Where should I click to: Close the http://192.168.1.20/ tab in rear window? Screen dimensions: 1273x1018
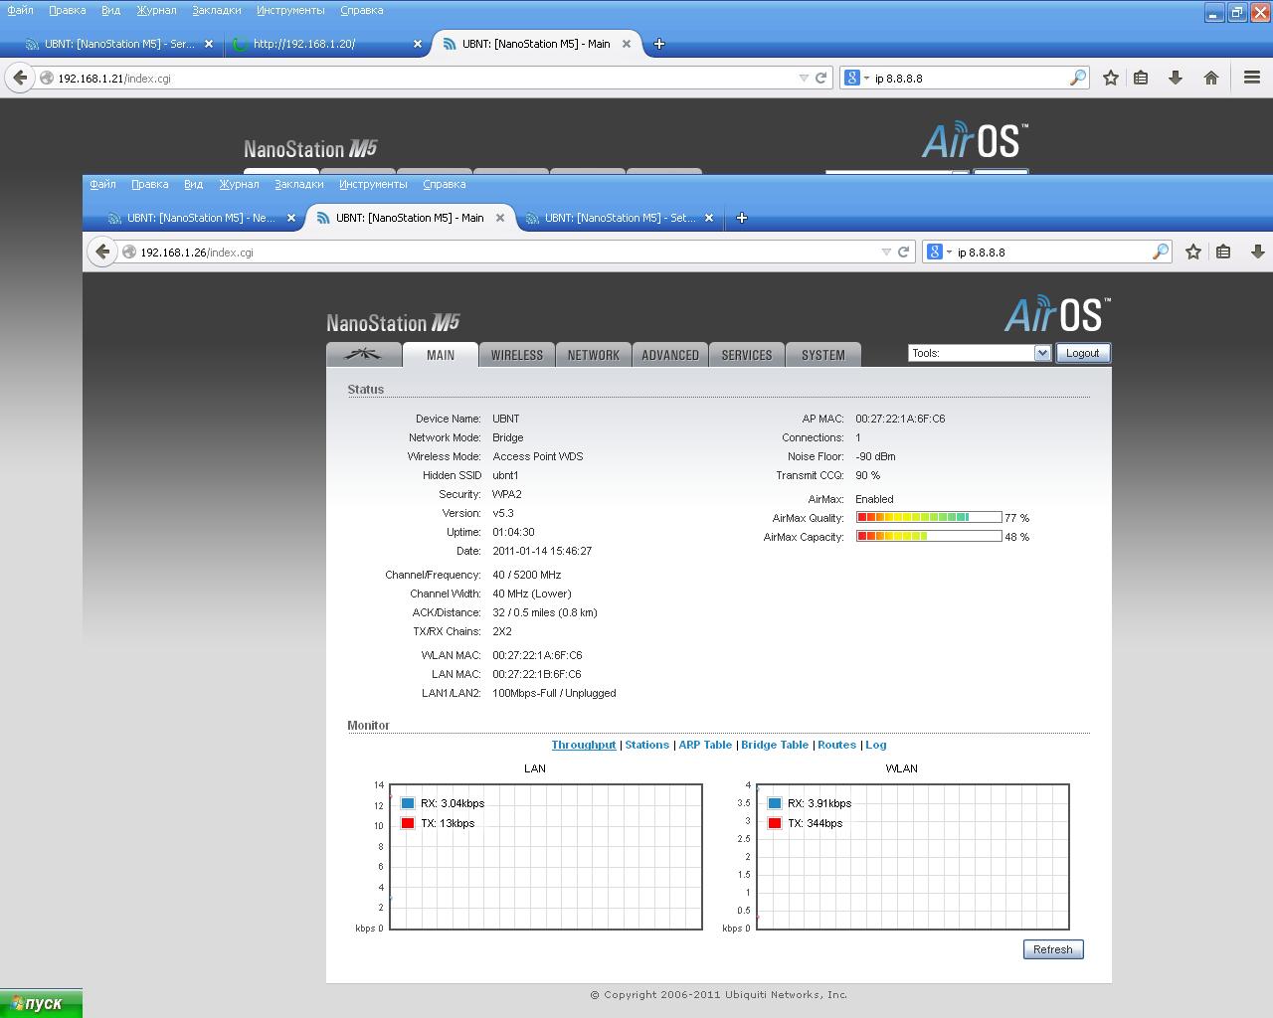(418, 44)
